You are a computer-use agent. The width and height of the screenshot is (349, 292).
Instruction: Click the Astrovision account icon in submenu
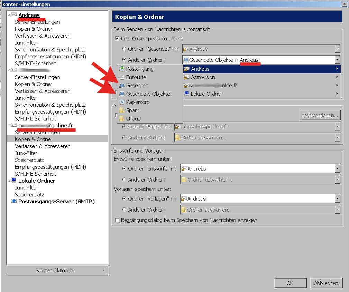click(187, 77)
